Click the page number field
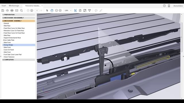The image size is (184, 103). coord(37,11)
